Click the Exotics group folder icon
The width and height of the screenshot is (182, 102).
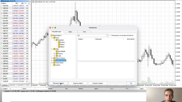59,42
